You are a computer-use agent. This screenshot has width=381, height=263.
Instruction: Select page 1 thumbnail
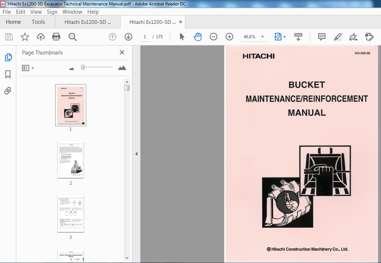coord(71,105)
